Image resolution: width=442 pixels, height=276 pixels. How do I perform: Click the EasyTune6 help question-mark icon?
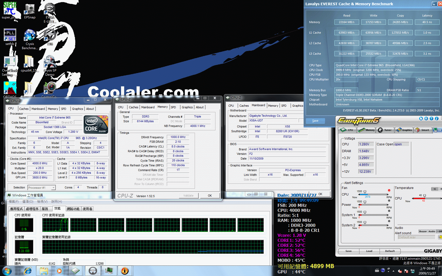(x=431, y=119)
